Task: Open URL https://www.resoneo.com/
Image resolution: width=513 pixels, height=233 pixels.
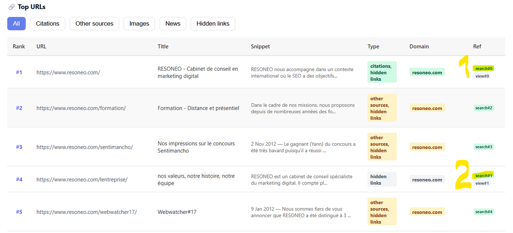Action: (x=68, y=72)
